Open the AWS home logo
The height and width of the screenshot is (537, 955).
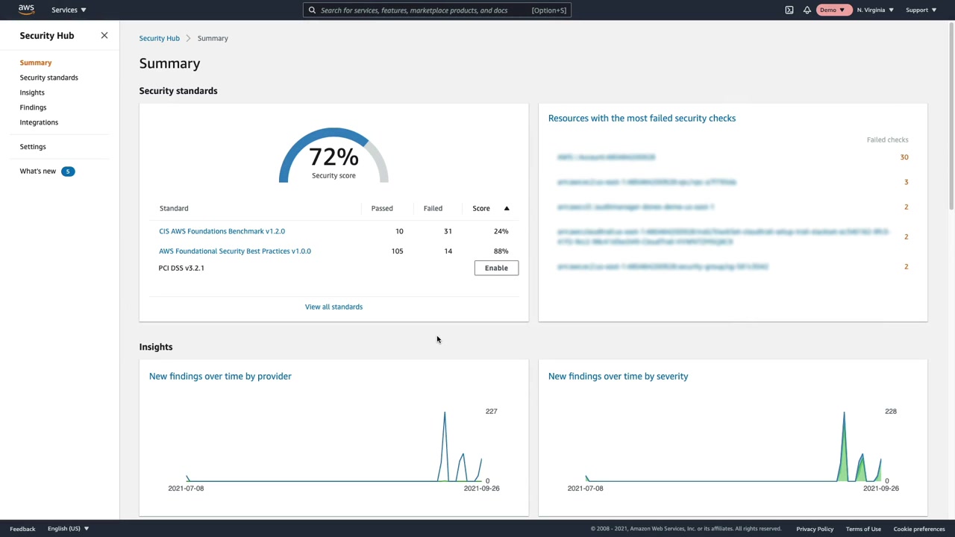click(x=26, y=10)
